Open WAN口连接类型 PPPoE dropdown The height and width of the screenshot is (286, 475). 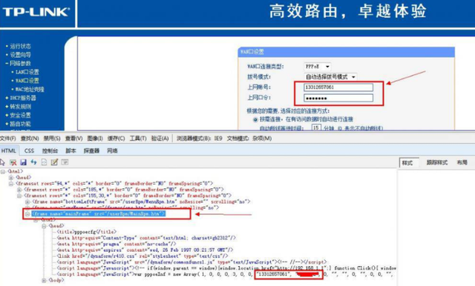tap(317, 67)
